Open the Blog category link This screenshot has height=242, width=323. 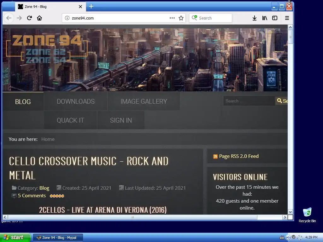point(44,188)
